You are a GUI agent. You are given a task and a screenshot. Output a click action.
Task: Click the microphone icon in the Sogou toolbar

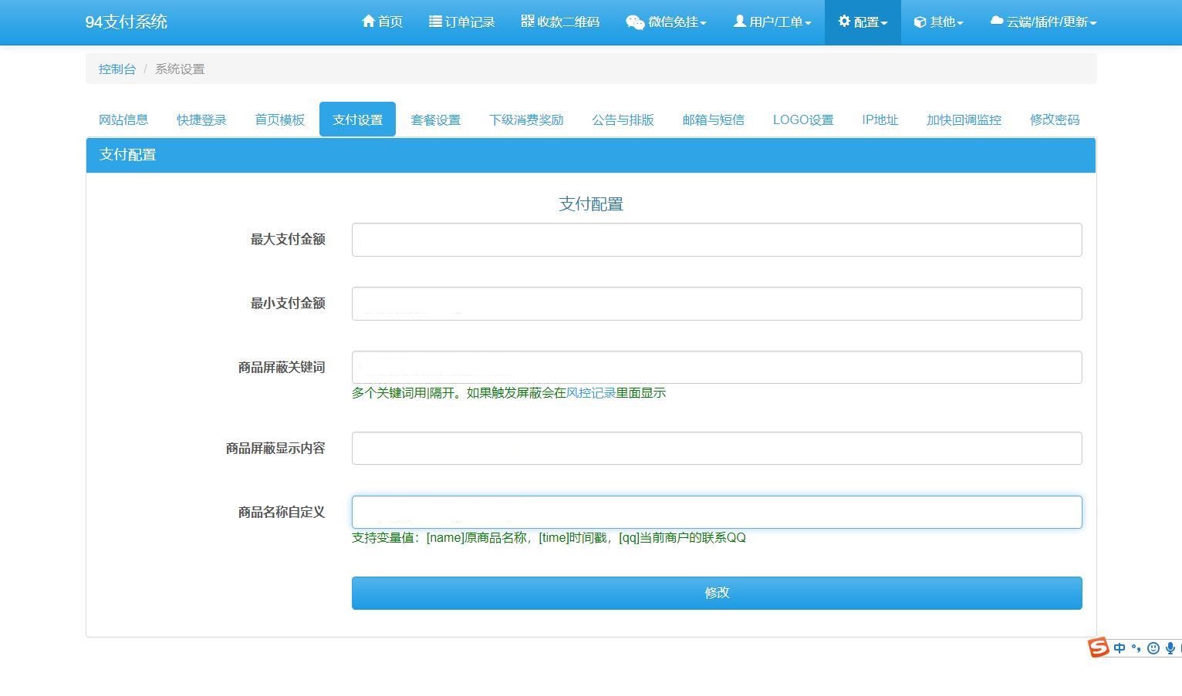[x=1170, y=648]
